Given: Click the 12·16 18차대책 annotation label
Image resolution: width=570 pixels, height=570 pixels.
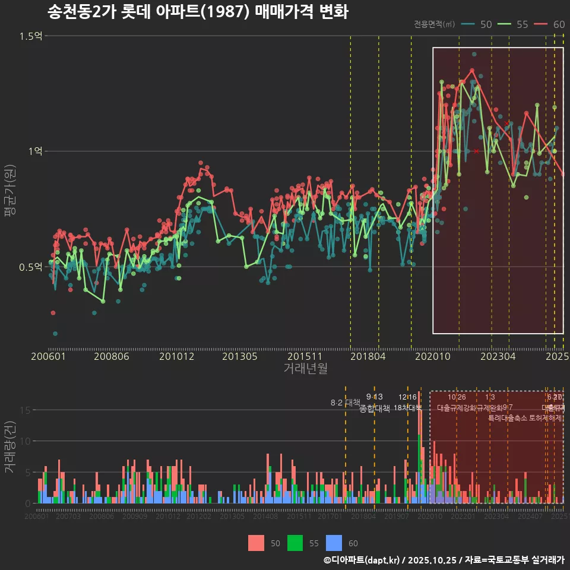Looking at the screenshot, I should point(407,403).
